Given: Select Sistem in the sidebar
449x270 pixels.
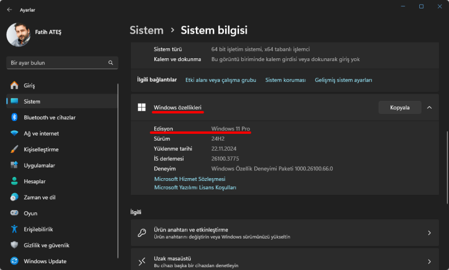Looking at the screenshot, I should [x=62, y=101].
